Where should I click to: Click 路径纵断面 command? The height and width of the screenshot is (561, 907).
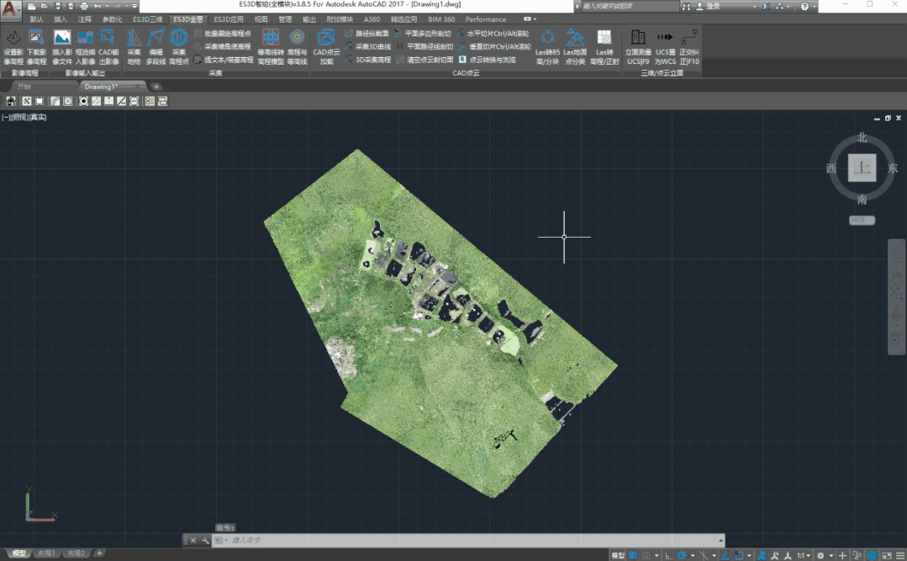click(366, 34)
